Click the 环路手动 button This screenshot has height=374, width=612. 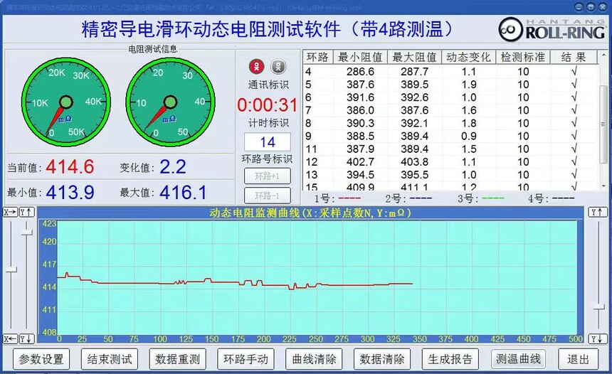pos(246,359)
